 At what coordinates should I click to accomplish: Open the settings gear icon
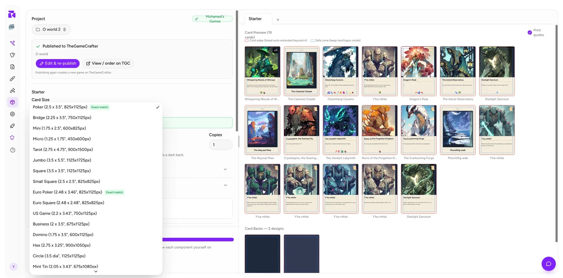(12, 114)
